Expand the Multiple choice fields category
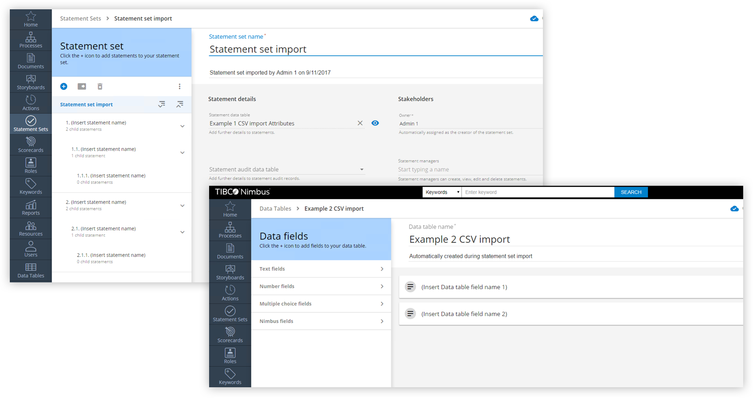Screen dimensions: 753x400 321,304
